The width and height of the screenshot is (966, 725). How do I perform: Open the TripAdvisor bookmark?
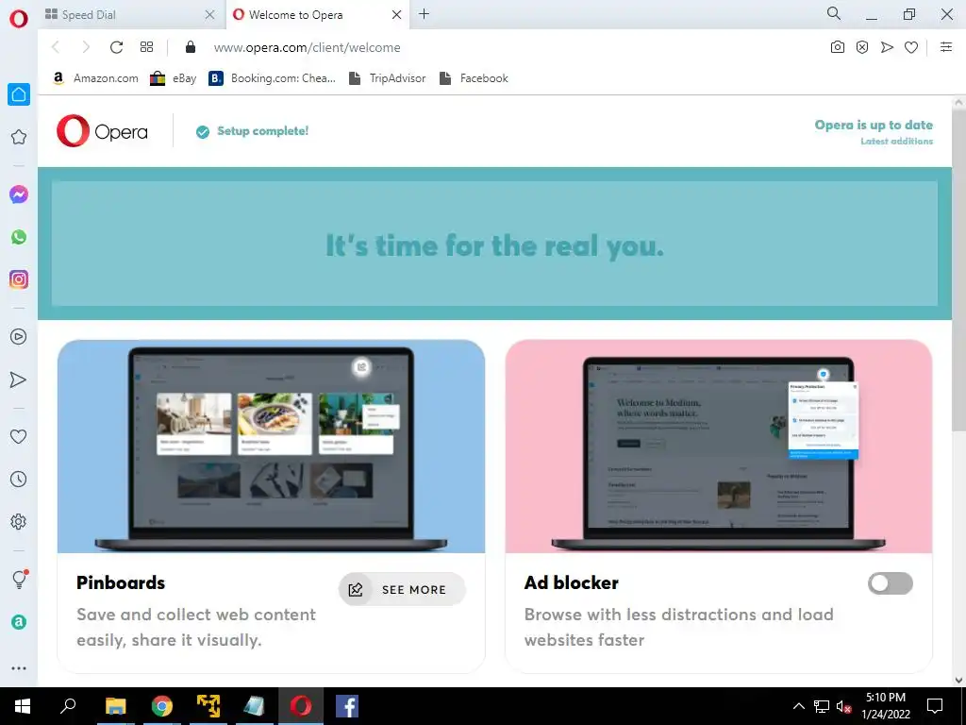click(387, 78)
